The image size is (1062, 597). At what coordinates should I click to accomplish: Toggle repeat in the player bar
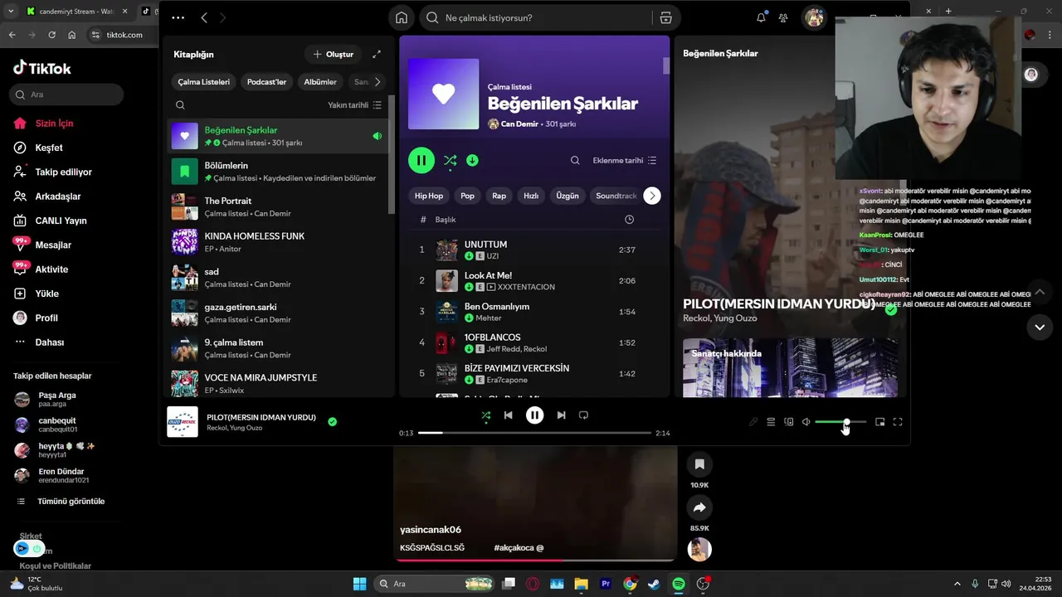click(583, 415)
